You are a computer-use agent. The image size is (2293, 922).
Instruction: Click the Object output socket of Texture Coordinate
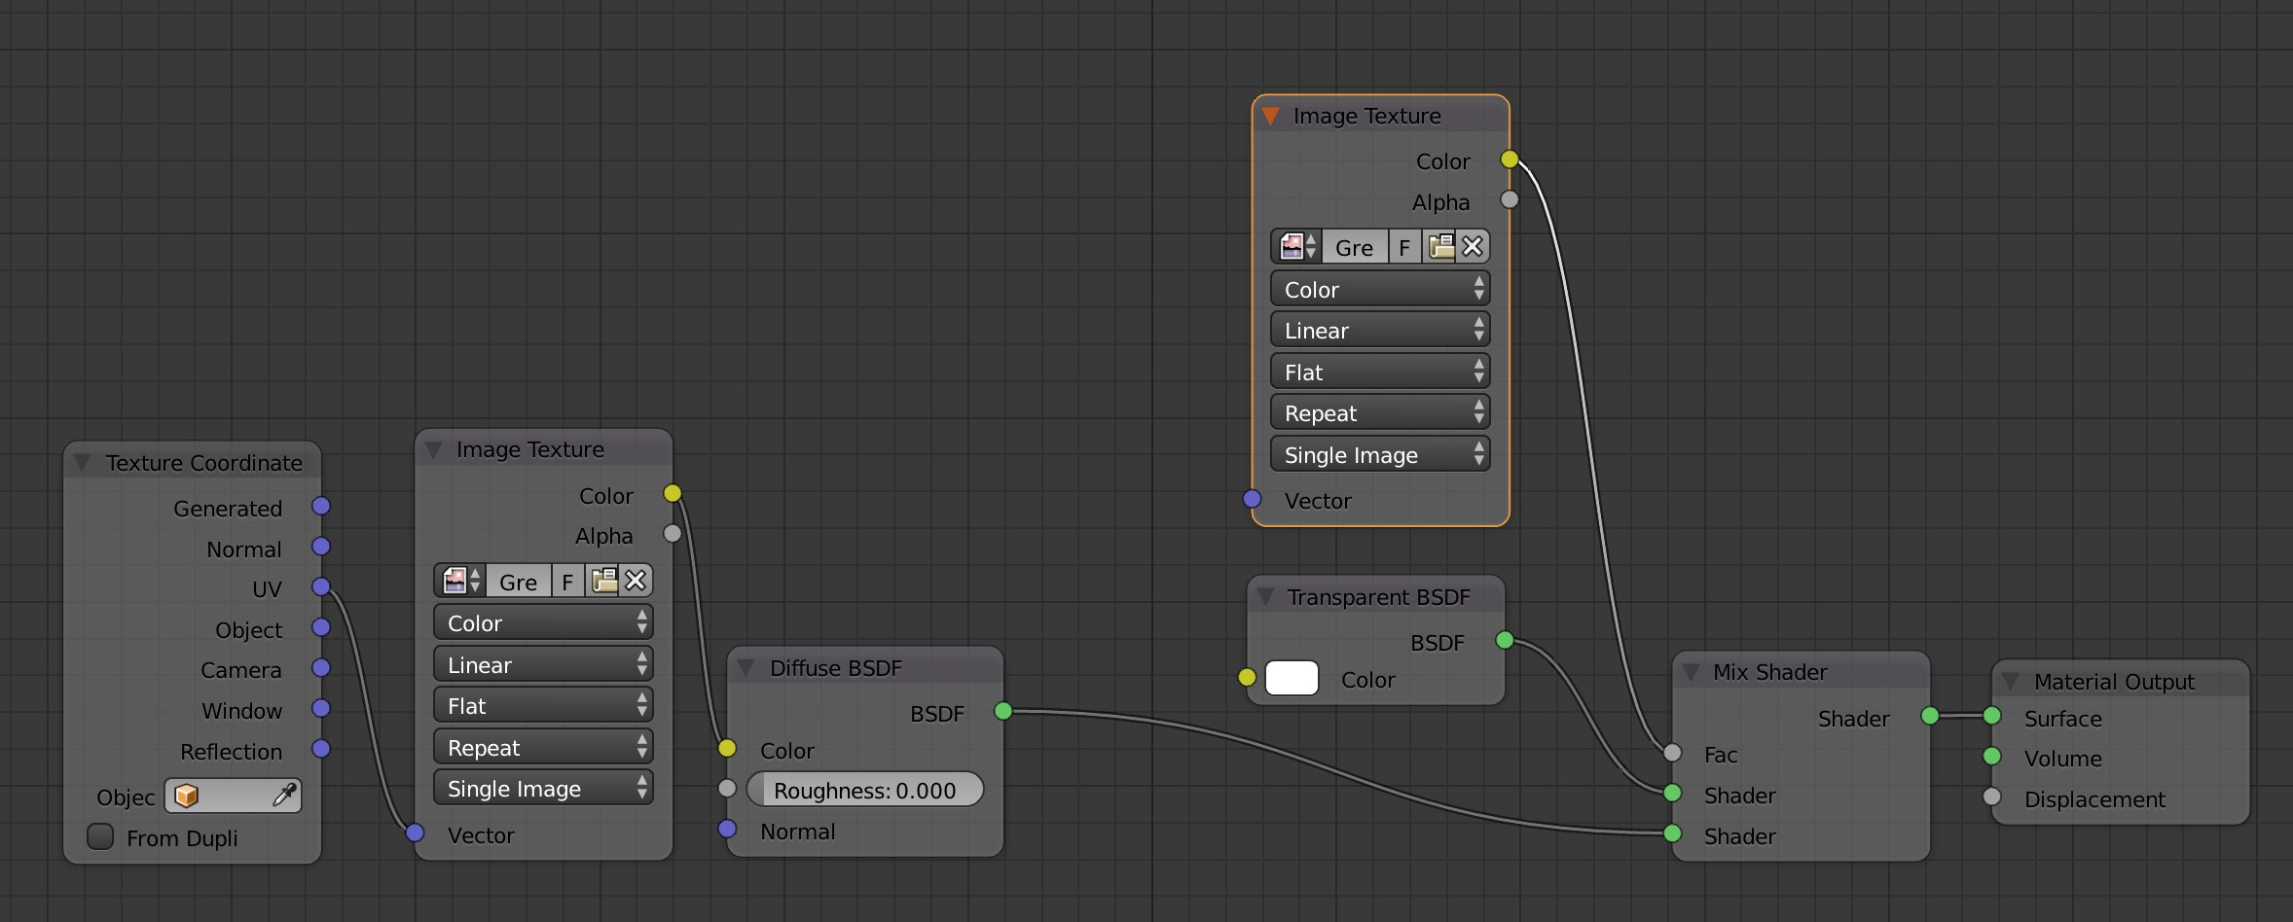321,627
